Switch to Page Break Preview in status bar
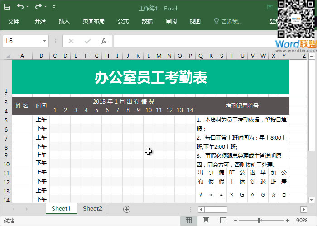Viewport: 317px width, 226px height. point(222,221)
